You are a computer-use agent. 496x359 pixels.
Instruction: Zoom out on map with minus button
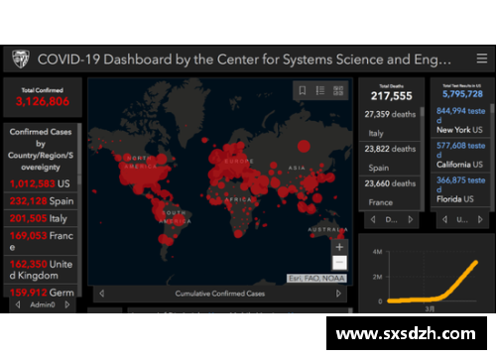[339, 263]
